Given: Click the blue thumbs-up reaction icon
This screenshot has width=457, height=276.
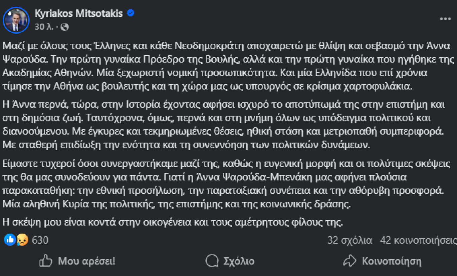Looking at the screenshot, I should 10,240.
